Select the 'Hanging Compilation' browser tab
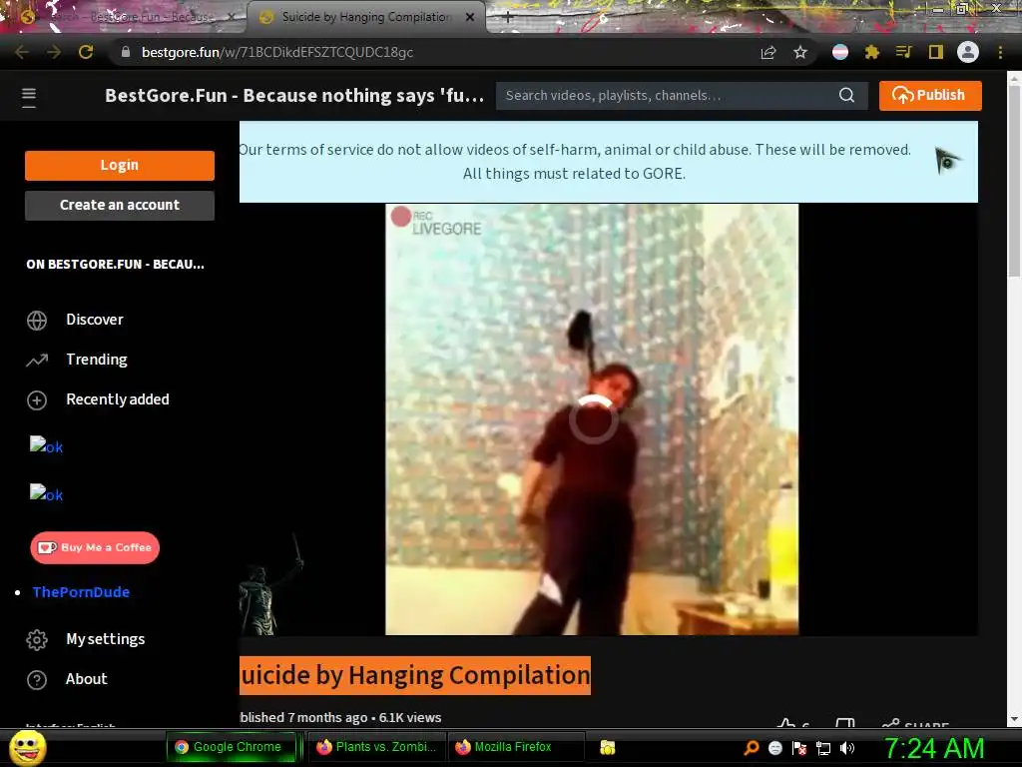The height and width of the screenshot is (767, 1022). click(x=365, y=17)
